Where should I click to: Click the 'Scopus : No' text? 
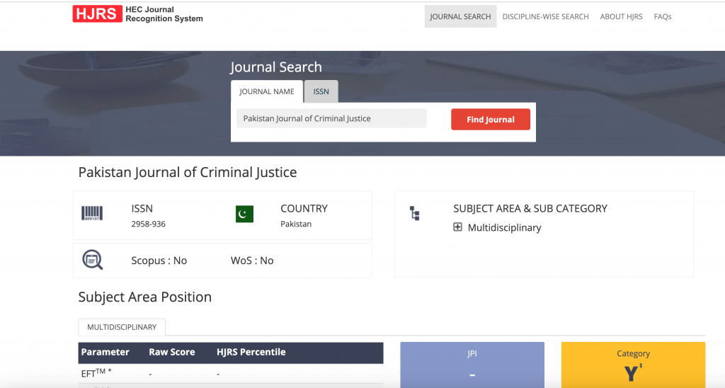tap(159, 261)
